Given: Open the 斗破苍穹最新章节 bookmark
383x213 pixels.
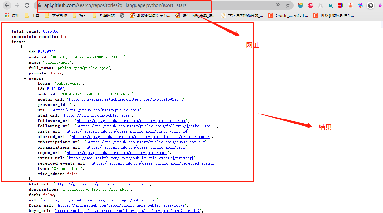Looking at the screenshot, I should pyautogui.click(x=150, y=15).
